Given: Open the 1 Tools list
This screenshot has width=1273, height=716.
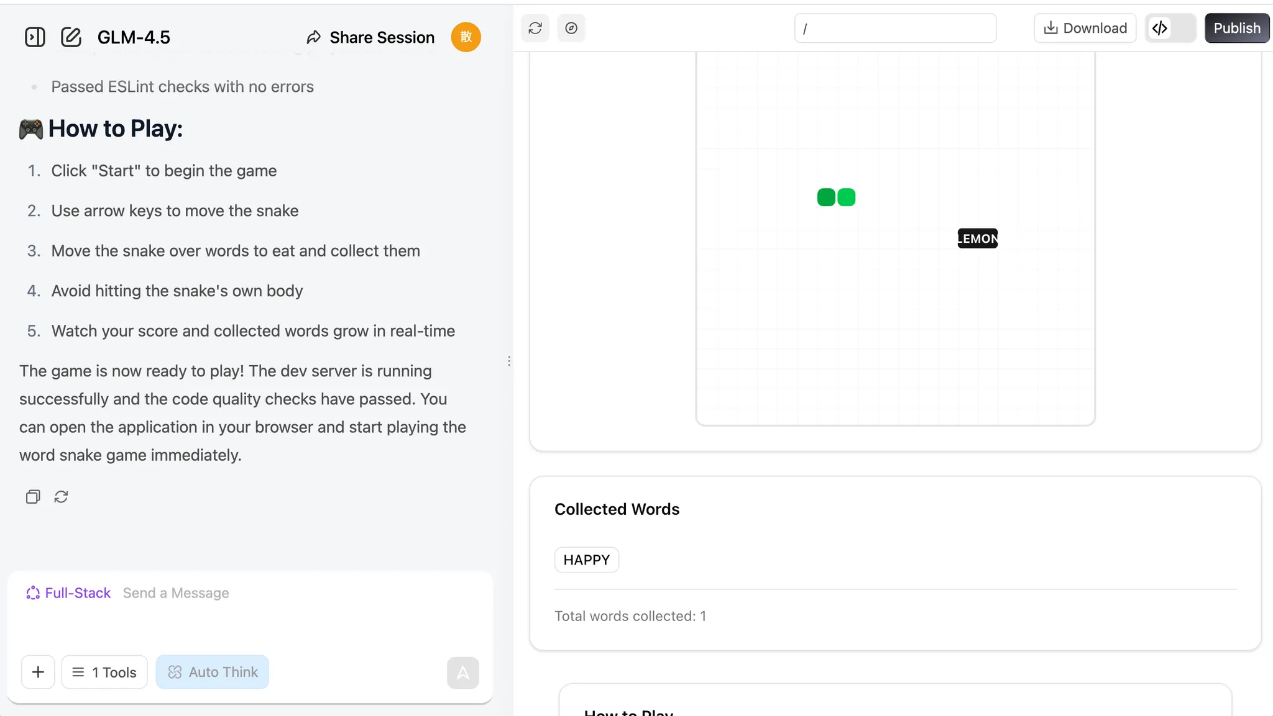Looking at the screenshot, I should pos(104,672).
